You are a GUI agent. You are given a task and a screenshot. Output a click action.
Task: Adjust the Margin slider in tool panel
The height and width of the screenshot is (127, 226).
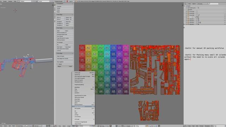pyautogui.click(x=65, y=66)
